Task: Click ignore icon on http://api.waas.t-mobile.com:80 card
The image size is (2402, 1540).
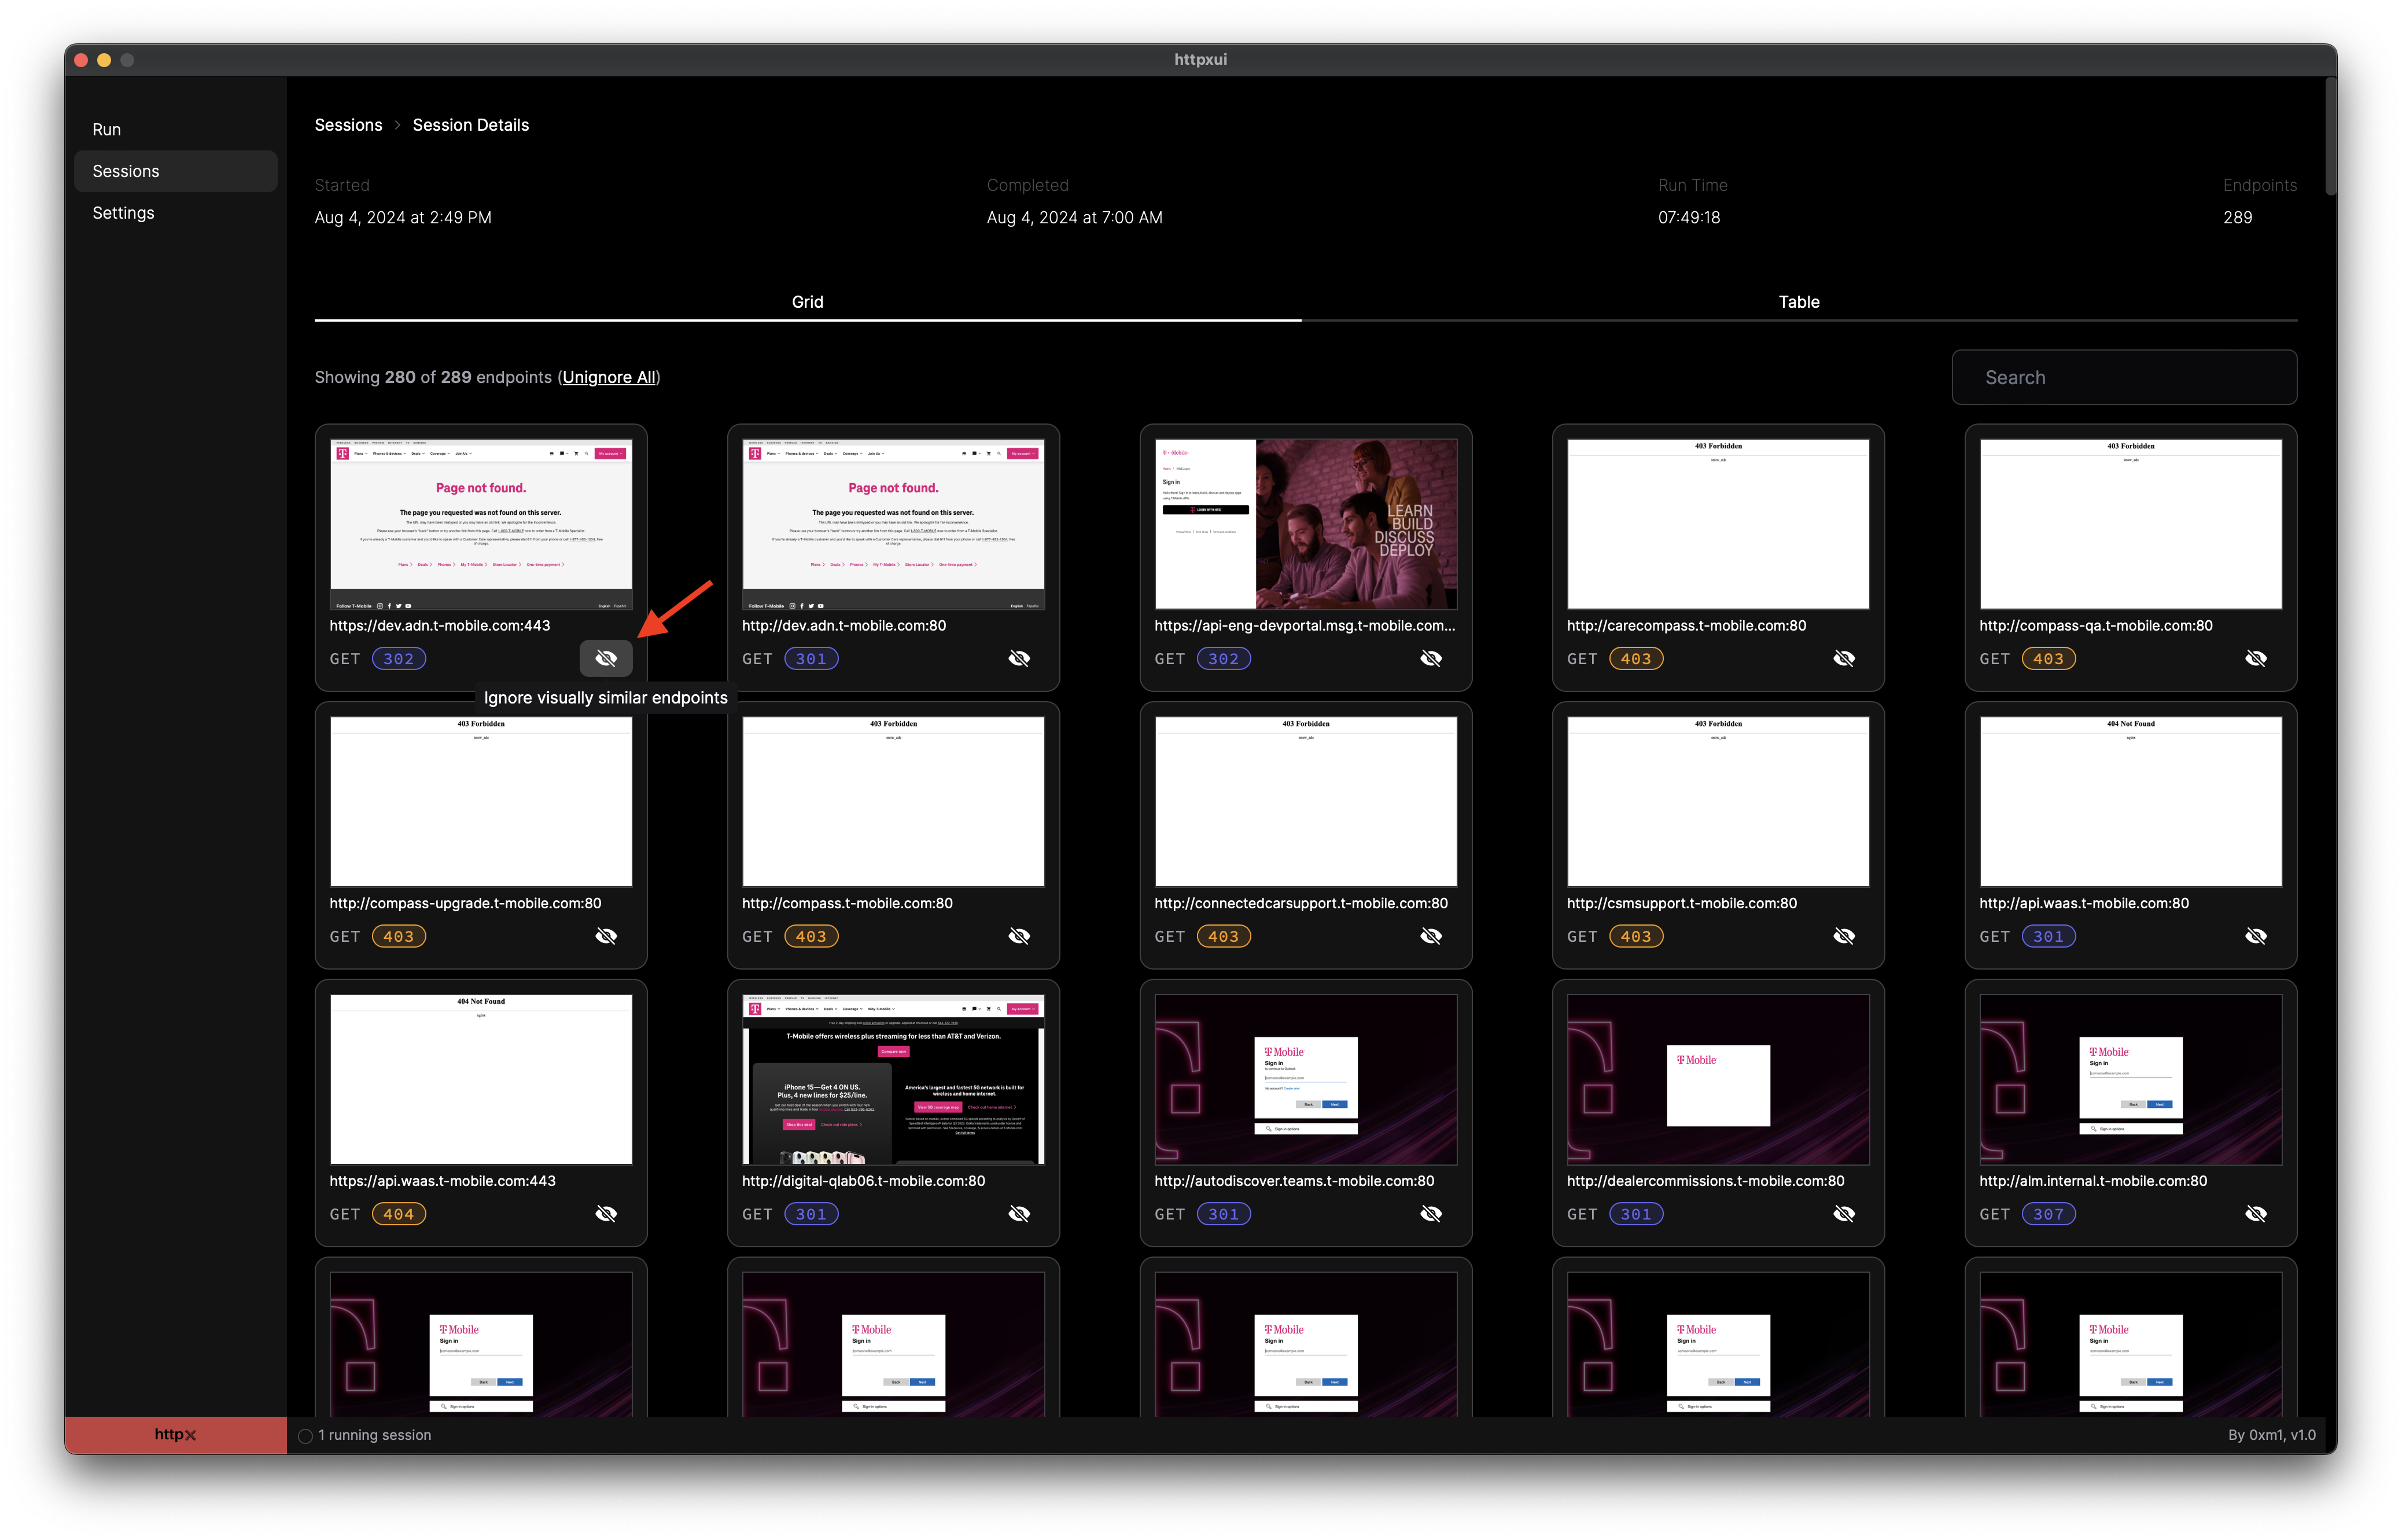Action: pos(2256,936)
